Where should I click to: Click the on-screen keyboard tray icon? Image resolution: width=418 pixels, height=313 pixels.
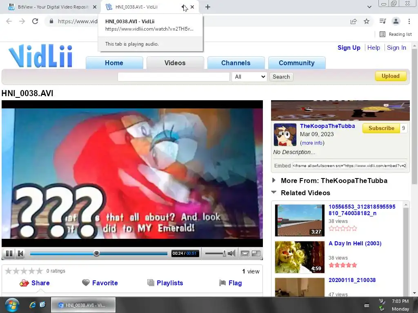367,305
